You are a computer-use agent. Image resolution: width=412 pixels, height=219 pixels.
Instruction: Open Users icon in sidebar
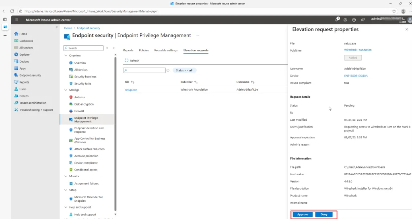click(16, 89)
